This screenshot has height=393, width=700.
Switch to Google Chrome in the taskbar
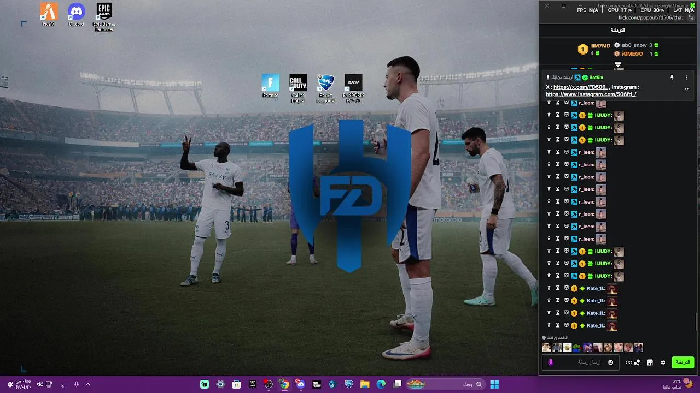pyautogui.click(x=284, y=384)
